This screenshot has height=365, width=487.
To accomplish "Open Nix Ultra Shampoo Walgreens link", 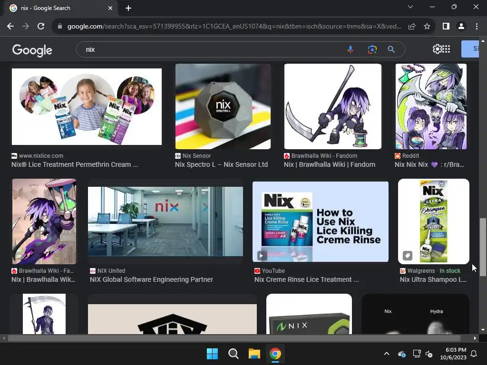I will point(433,279).
